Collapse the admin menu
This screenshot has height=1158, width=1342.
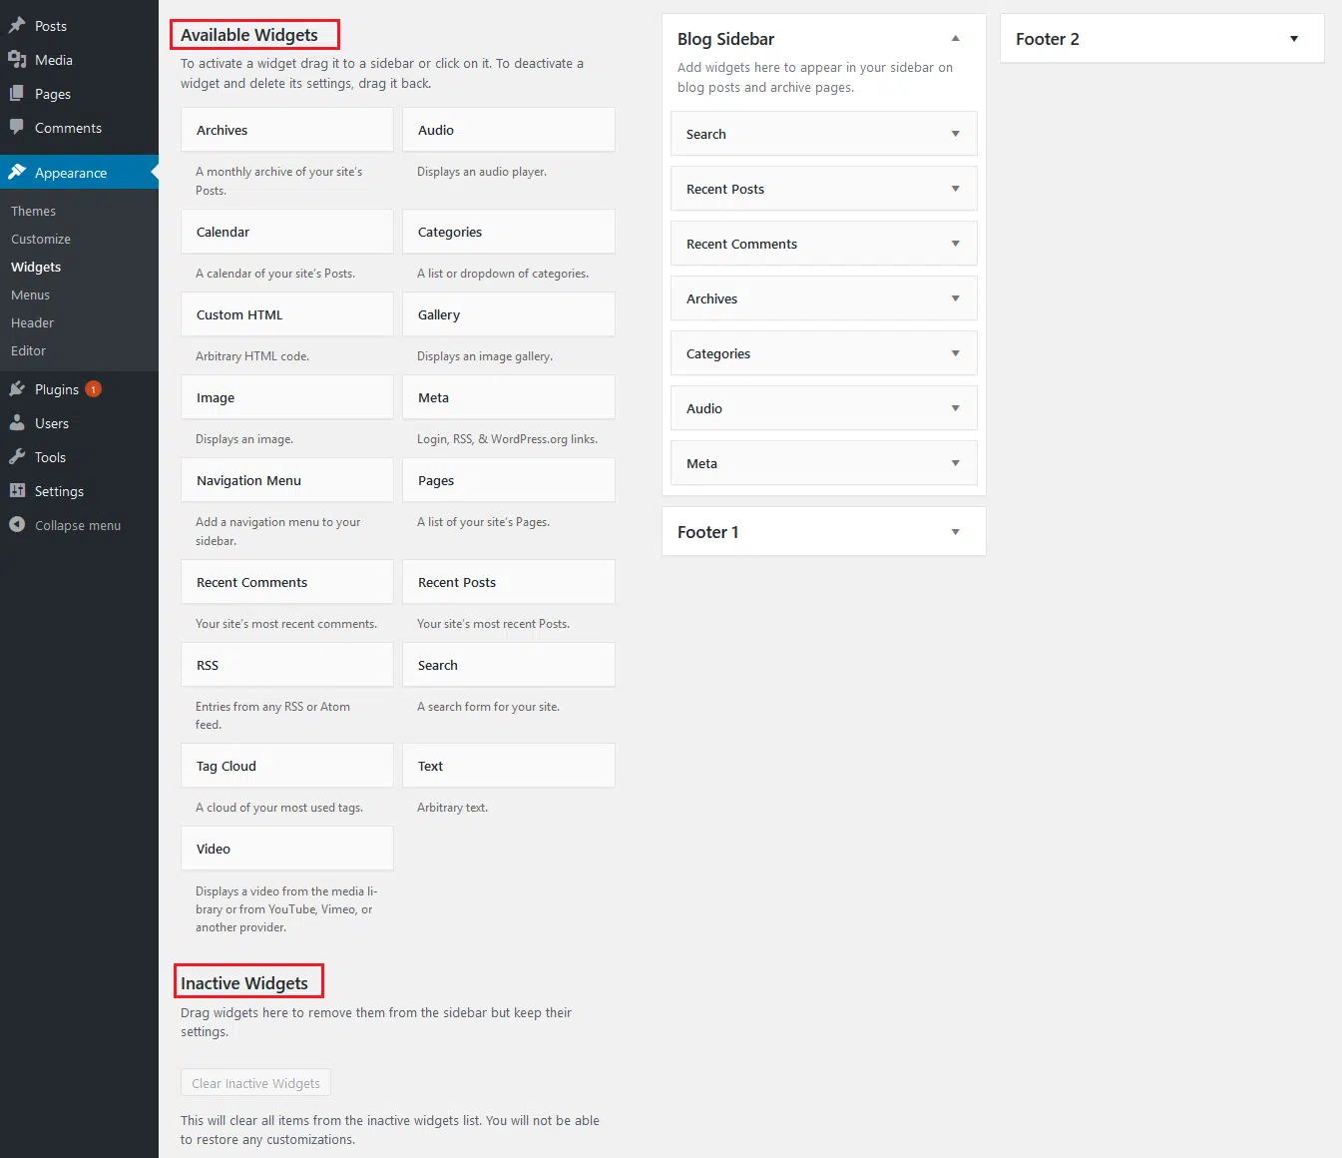pyautogui.click(x=16, y=524)
